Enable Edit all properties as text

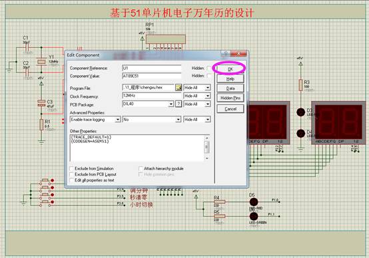click(71, 180)
